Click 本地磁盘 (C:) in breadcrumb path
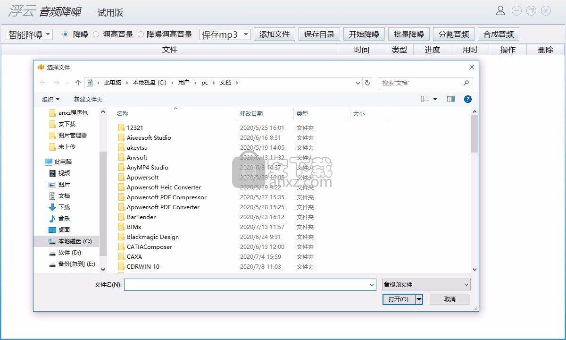This screenshot has width=566, height=340. [x=150, y=83]
